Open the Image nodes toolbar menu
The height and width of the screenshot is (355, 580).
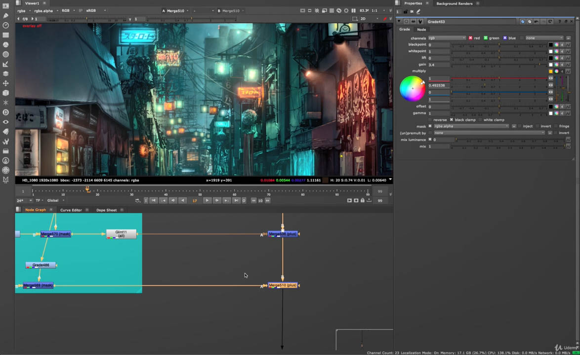click(5, 6)
